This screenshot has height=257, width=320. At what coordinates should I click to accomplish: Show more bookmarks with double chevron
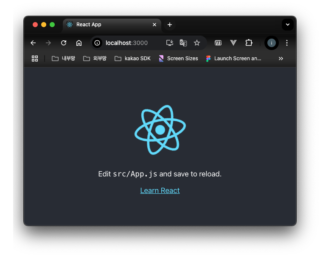click(x=281, y=59)
